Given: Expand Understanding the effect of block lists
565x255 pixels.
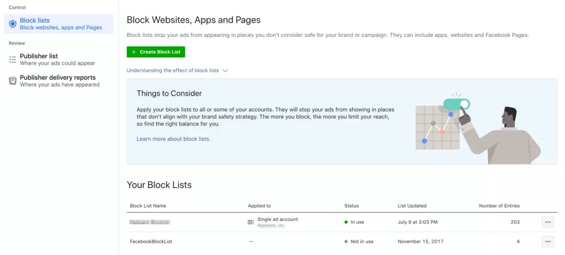Looking at the screenshot, I should coord(173,70).
